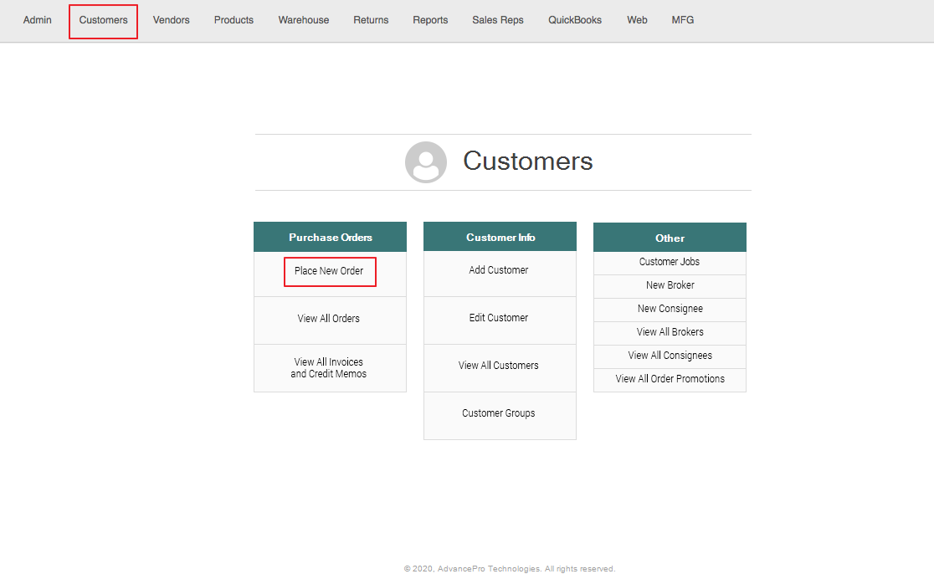Open View All Order Promotions
This screenshot has height=579, width=934.
[670, 379]
